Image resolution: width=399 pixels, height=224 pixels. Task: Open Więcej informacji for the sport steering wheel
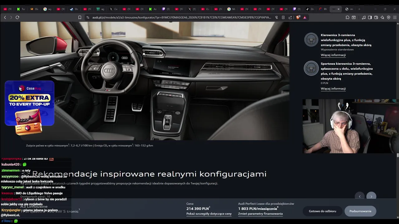click(333, 89)
